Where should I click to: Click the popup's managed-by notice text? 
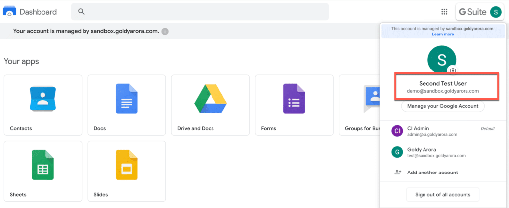(x=443, y=29)
